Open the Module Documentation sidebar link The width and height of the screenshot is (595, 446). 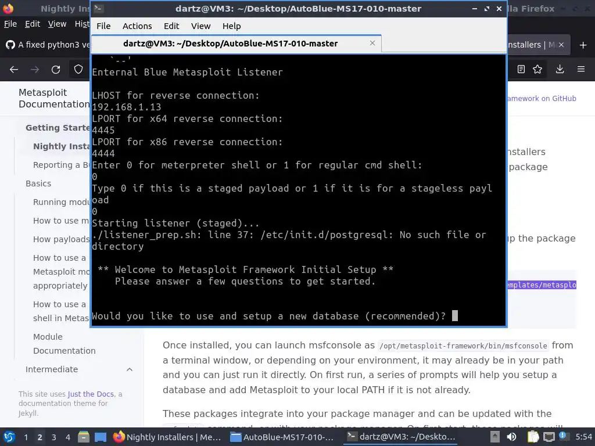click(x=64, y=344)
